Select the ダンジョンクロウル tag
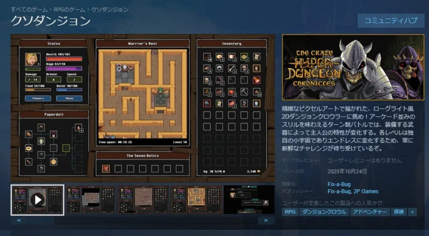 324,212
